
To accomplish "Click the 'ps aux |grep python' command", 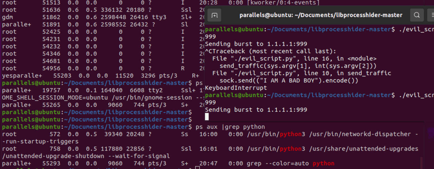I will 230,127.
